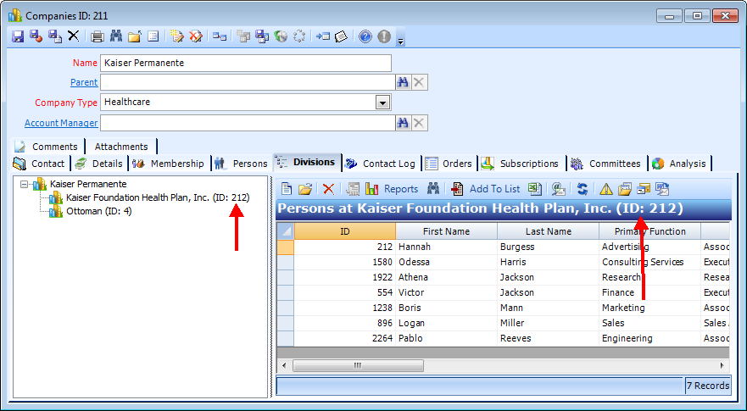Image resolution: width=747 pixels, height=411 pixels.
Task: Collapse the Kaiser Permanente tree node
Action: (24, 184)
